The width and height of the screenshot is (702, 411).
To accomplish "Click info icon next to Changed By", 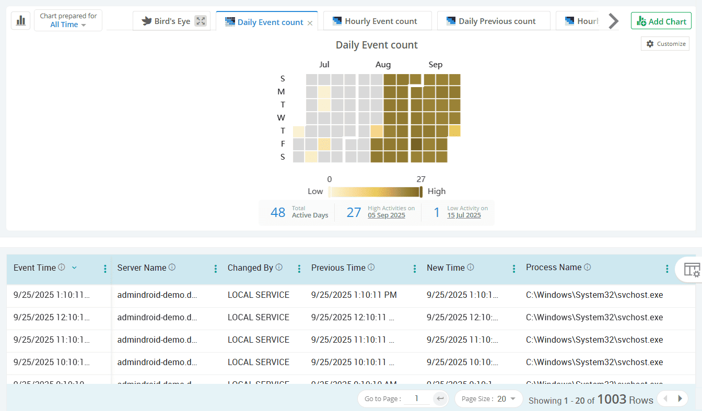I will 279,267.
